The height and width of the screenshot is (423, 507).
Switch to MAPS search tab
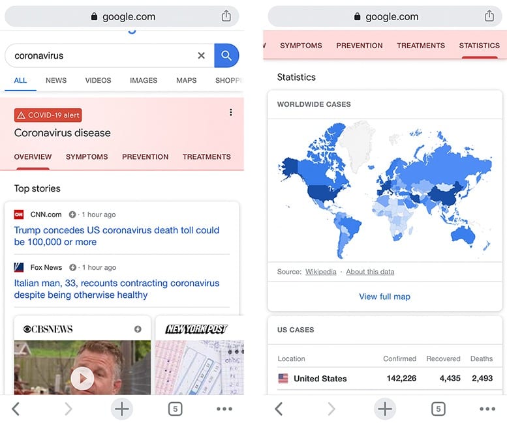point(186,80)
